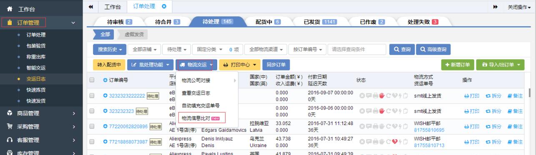The image size is (536, 155).
Task: Open the 待处理 status dropdown filter
Action: point(177,50)
